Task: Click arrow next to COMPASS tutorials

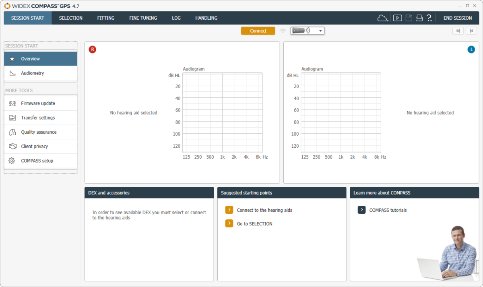Action: pyautogui.click(x=361, y=210)
